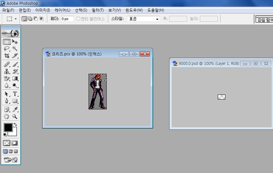This screenshot has height=173, width=273.
Task: Select the Crop tool
Action: point(7,55)
